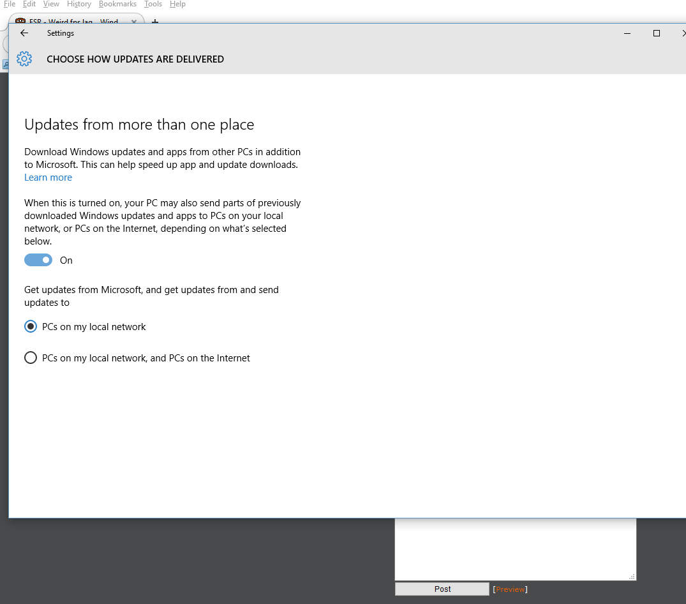Click inside the forum reply text area
Screen dimensions: 686x604
click(514, 549)
